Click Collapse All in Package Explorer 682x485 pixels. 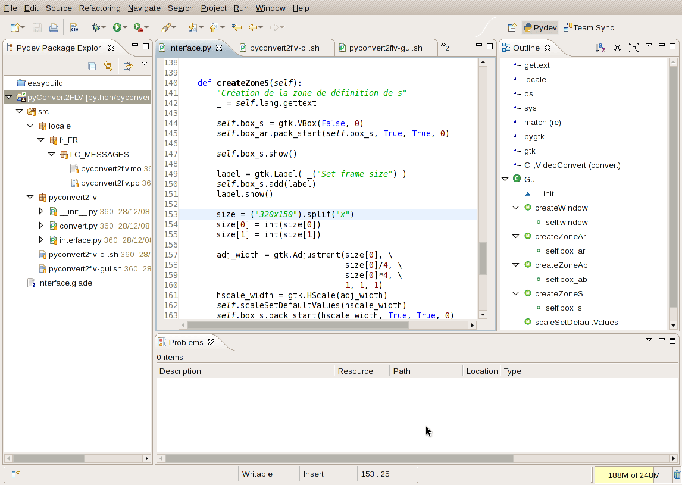click(x=92, y=66)
